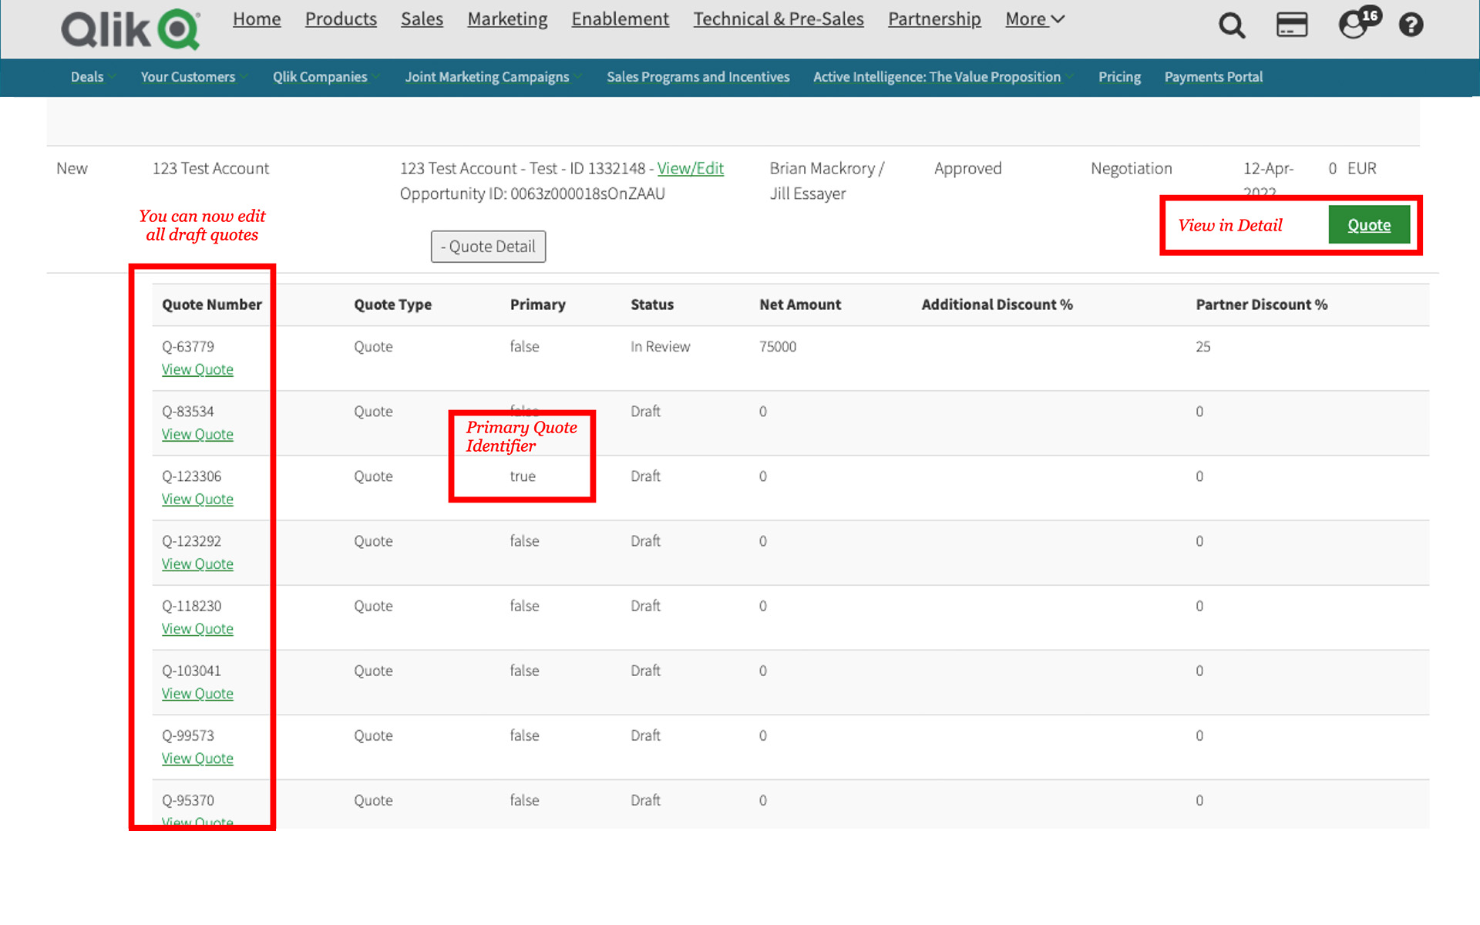Select the partner discount value 25
The height and width of the screenshot is (925, 1480).
pyautogui.click(x=1202, y=347)
